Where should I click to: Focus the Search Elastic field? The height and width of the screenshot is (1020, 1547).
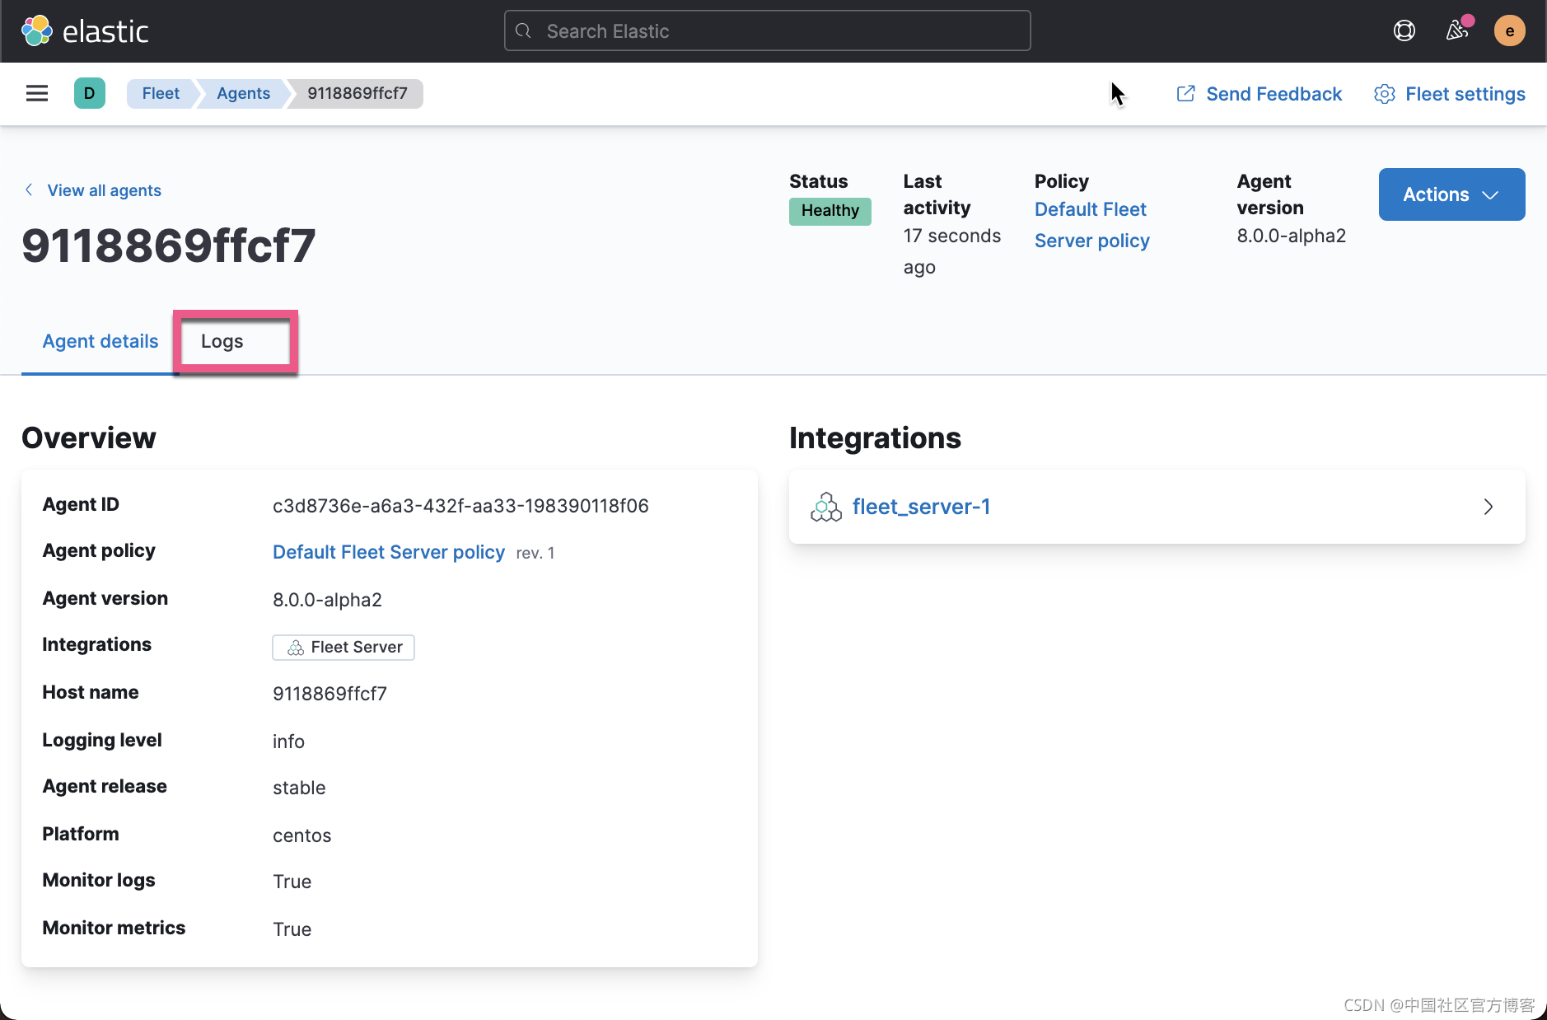[767, 31]
